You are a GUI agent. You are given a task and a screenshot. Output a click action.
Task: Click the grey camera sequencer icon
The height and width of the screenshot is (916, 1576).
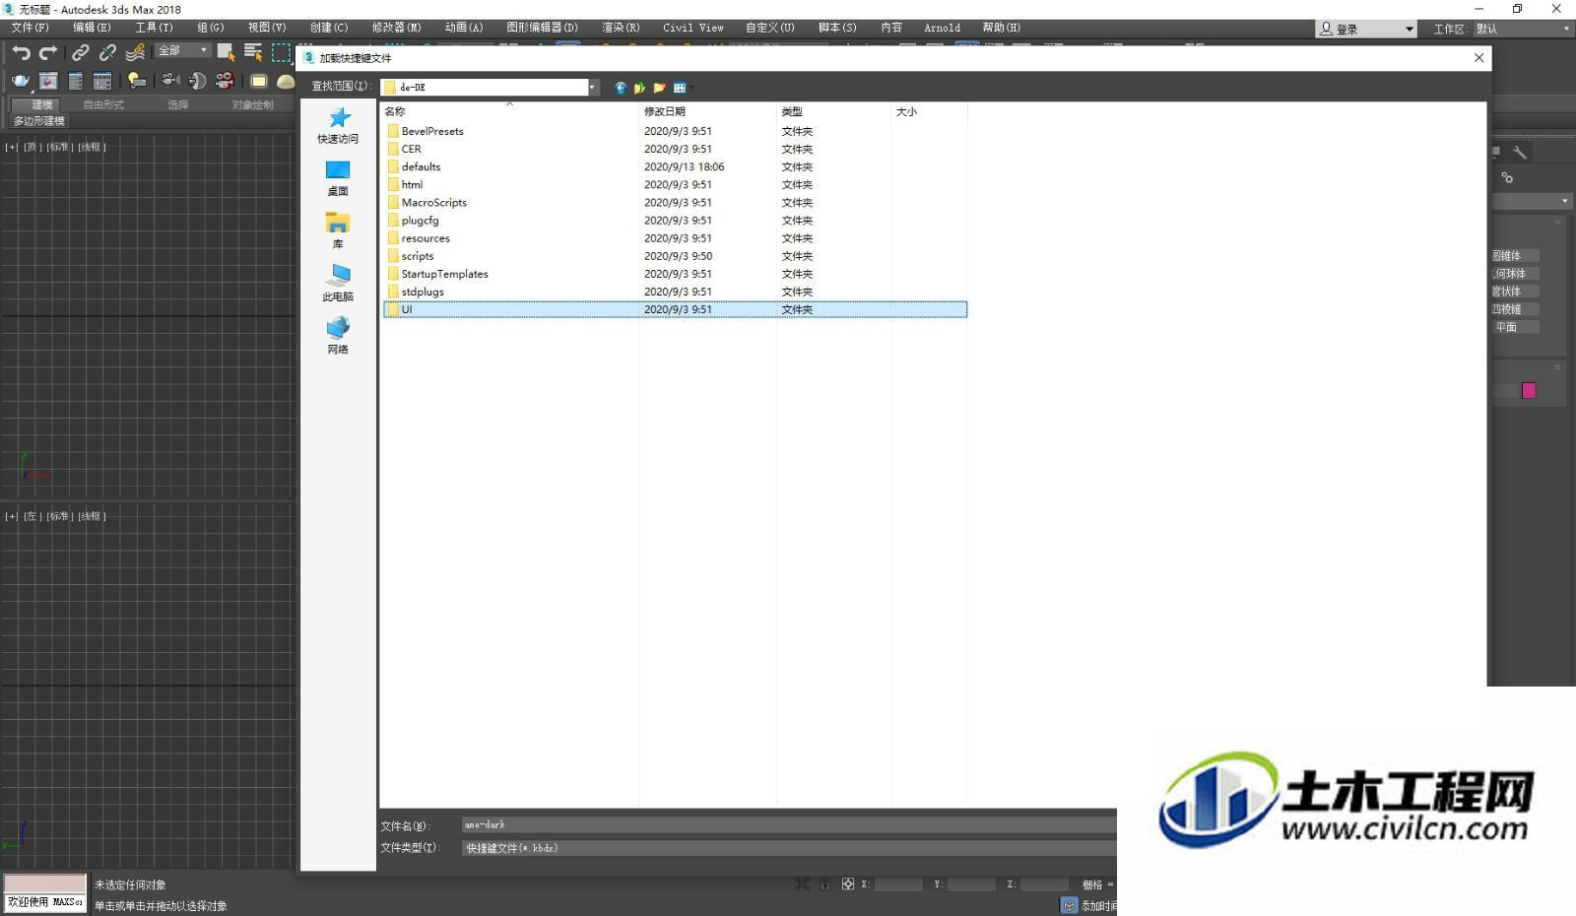point(170,81)
